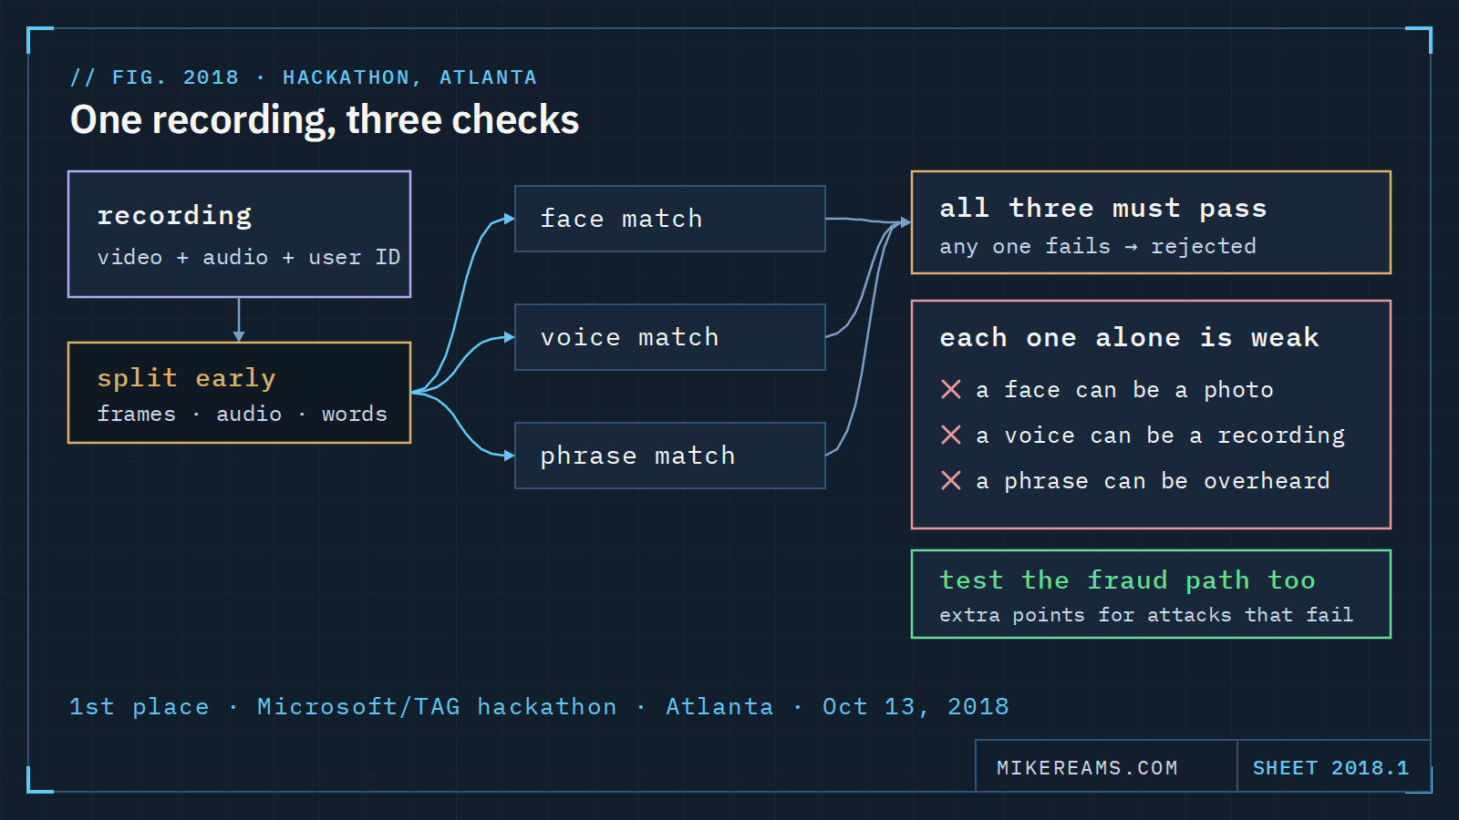Screen dimensions: 1459x820
Task: Click 'Atlanta' in the footer line
Action: coord(719,707)
